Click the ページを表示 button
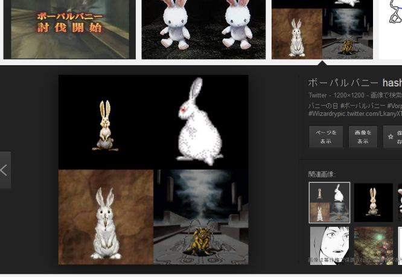This screenshot has height=277, width=402. tap(325, 136)
